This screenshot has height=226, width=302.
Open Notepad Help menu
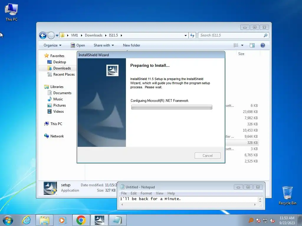tap(171, 193)
